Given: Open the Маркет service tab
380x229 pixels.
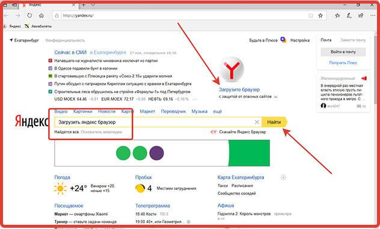Looking at the screenshot, I should [147, 111].
